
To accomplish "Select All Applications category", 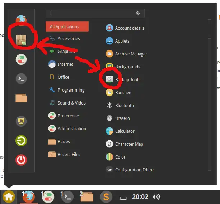I will [x=67, y=26].
